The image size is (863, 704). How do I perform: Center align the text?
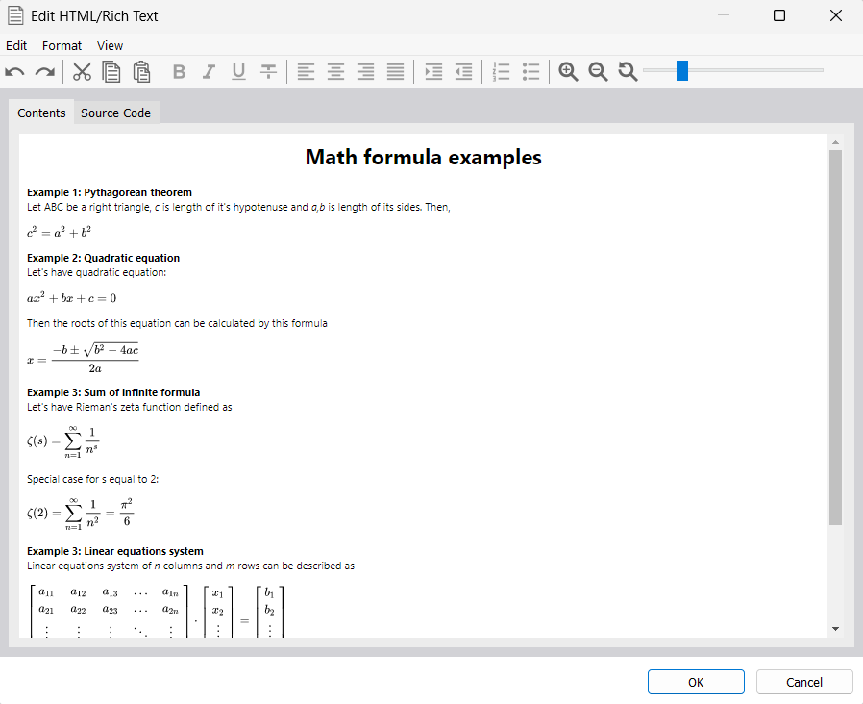click(x=334, y=70)
